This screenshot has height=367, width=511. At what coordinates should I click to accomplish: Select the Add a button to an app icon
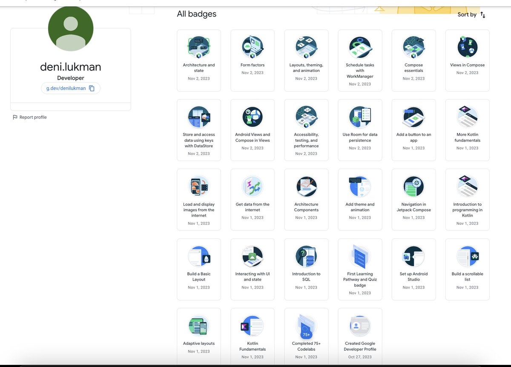point(413,117)
